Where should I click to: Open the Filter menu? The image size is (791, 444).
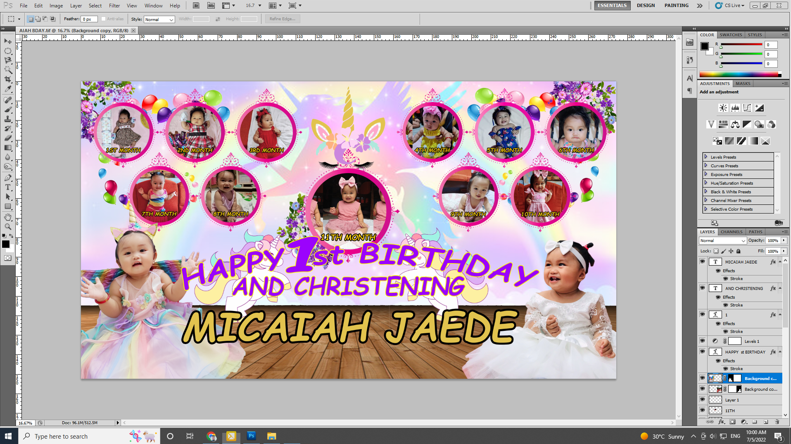pos(114,6)
